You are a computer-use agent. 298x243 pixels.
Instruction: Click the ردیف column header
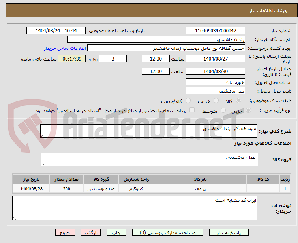tap(285, 179)
